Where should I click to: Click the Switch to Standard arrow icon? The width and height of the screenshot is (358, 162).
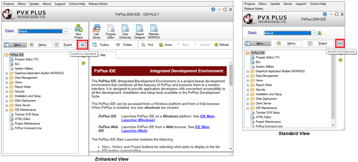tap(83, 45)
